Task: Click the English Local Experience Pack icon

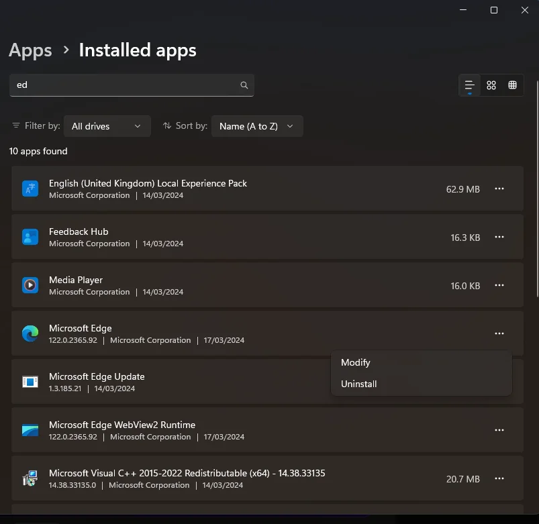Action: point(30,189)
